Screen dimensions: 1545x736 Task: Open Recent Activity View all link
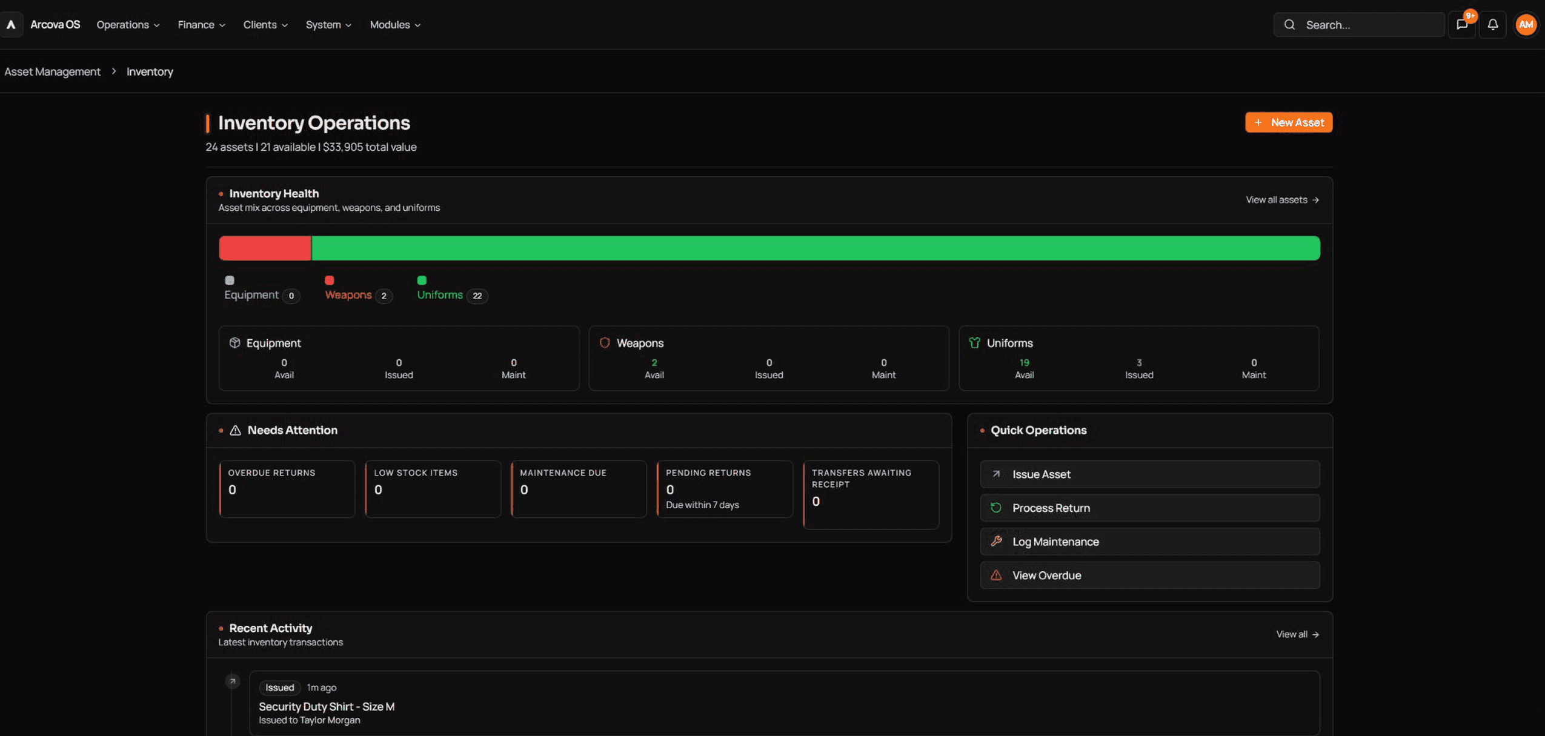tap(1297, 635)
